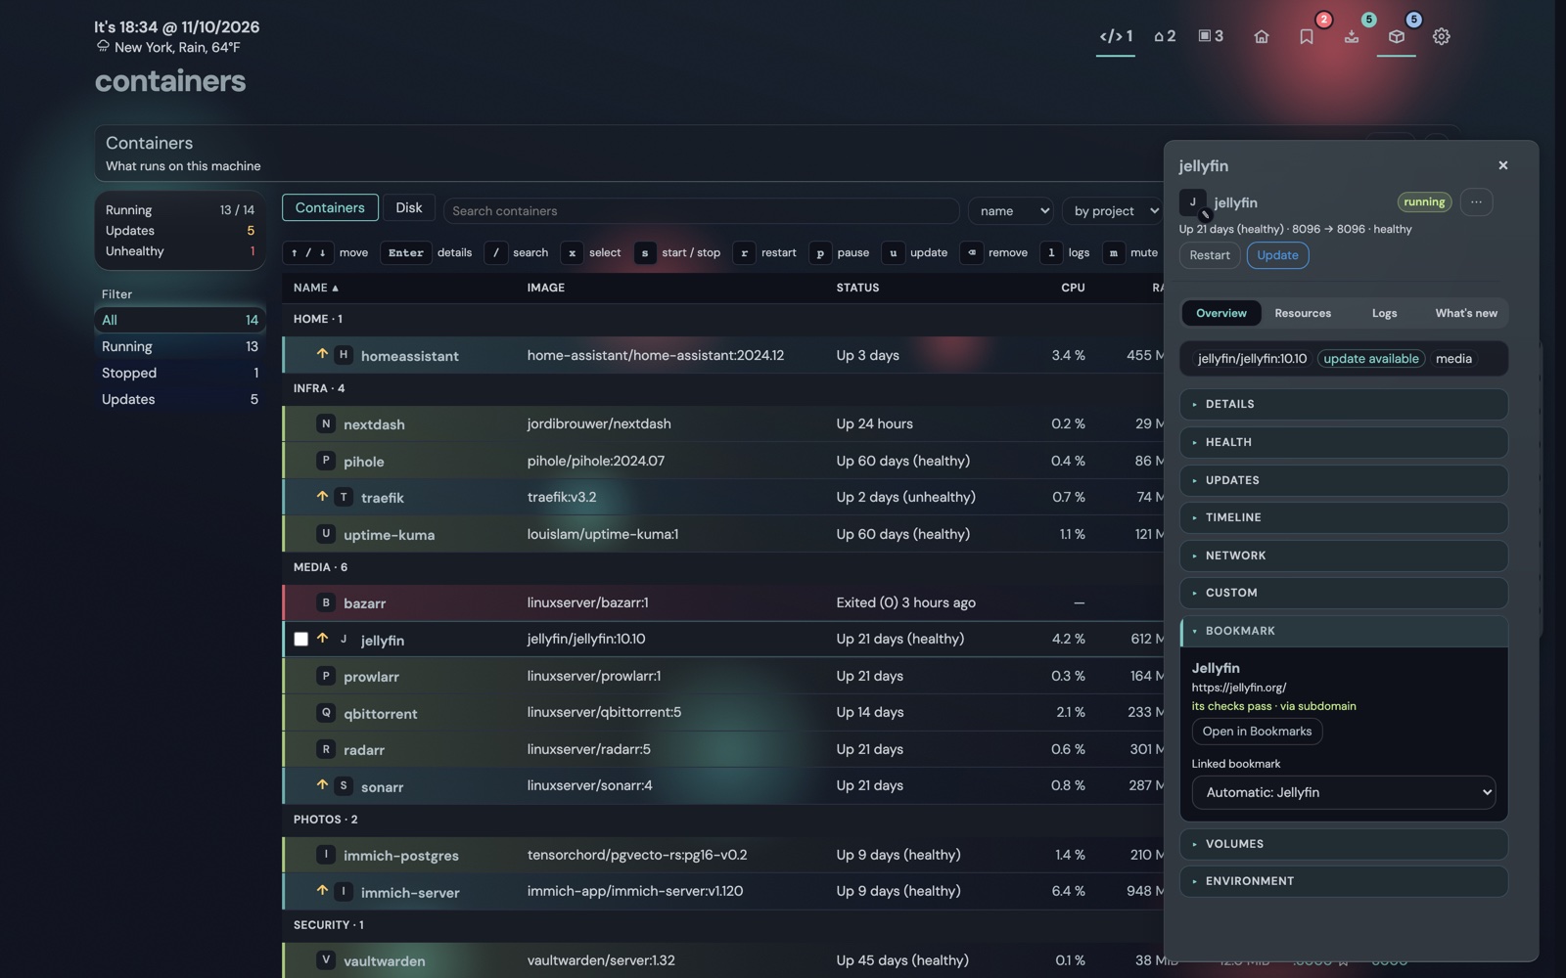
Task: Open the name sort dropdown
Action: 1011,210
